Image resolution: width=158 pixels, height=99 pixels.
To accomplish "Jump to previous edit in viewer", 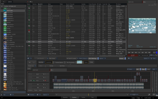I will point(132,53).
